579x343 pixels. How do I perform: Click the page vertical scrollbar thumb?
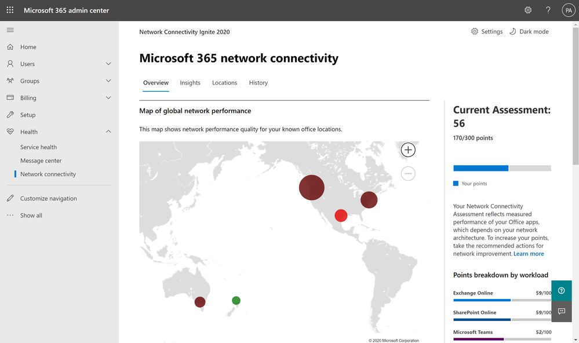point(576,96)
